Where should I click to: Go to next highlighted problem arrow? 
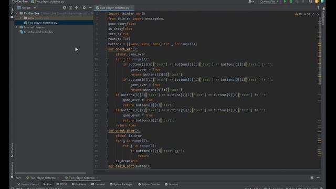pyautogui.click(x=318, y=14)
